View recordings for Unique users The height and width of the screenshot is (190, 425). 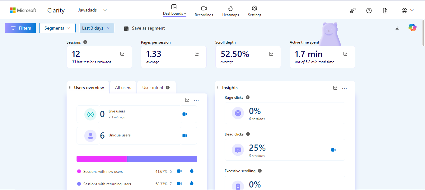pos(184,135)
